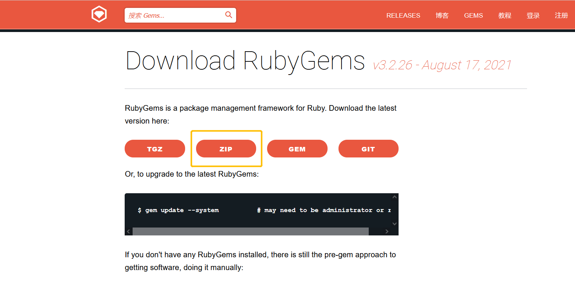Click code block scroll-up arrow
The image size is (575, 281).
click(x=394, y=197)
